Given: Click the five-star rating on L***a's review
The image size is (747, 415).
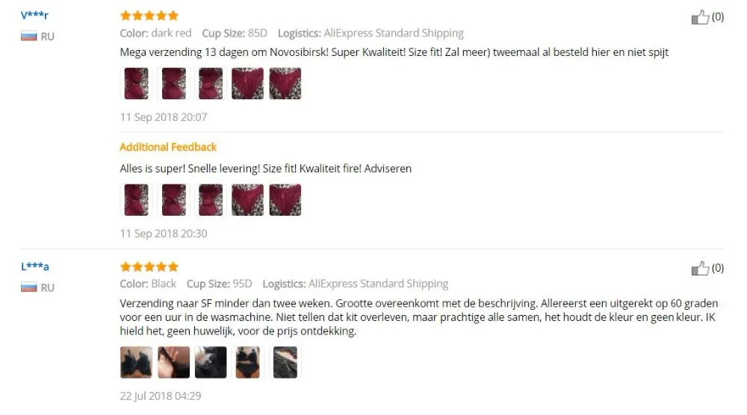Looking at the screenshot, I should point(149,266).
